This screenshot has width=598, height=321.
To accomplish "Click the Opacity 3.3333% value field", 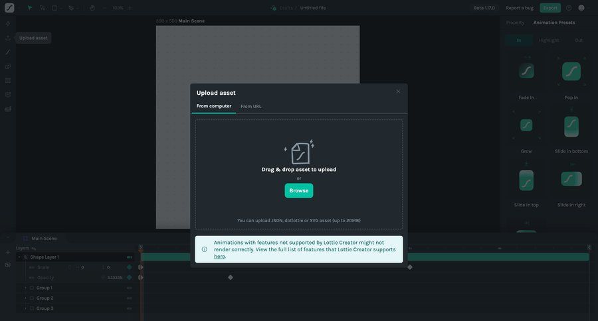I will [115, 278].
